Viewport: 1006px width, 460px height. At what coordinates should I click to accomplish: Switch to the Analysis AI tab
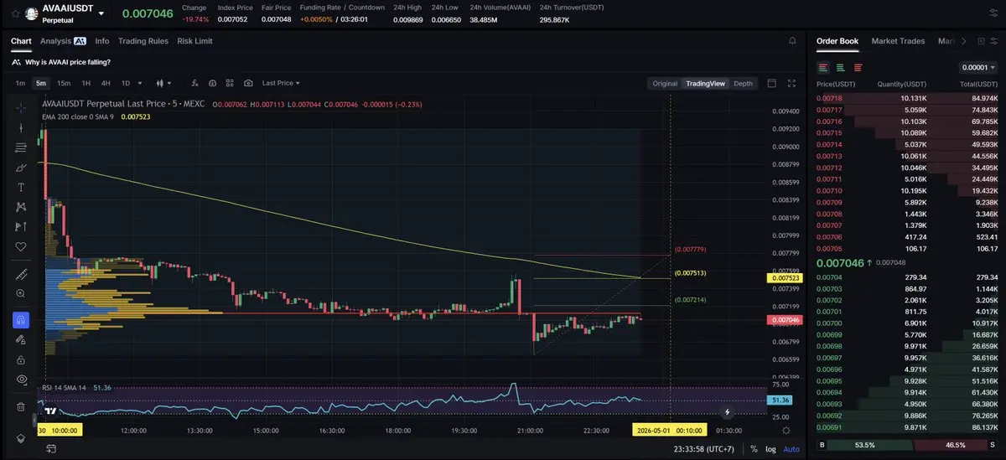(x=63, y=40)
